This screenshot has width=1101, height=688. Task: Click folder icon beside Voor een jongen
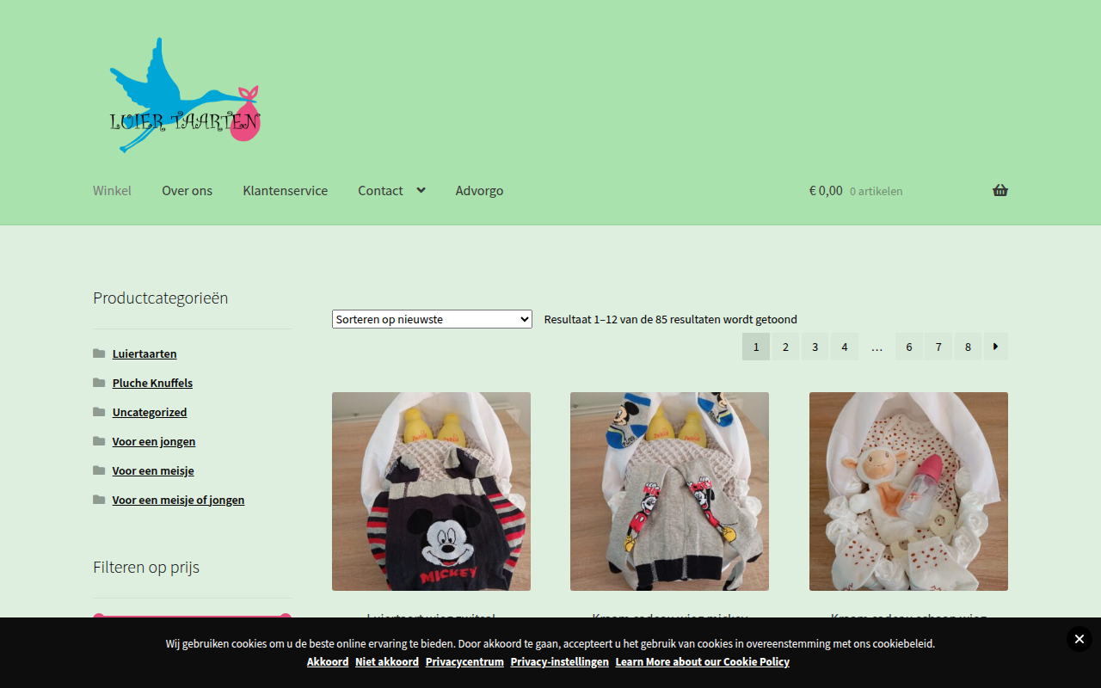point(99,441)
